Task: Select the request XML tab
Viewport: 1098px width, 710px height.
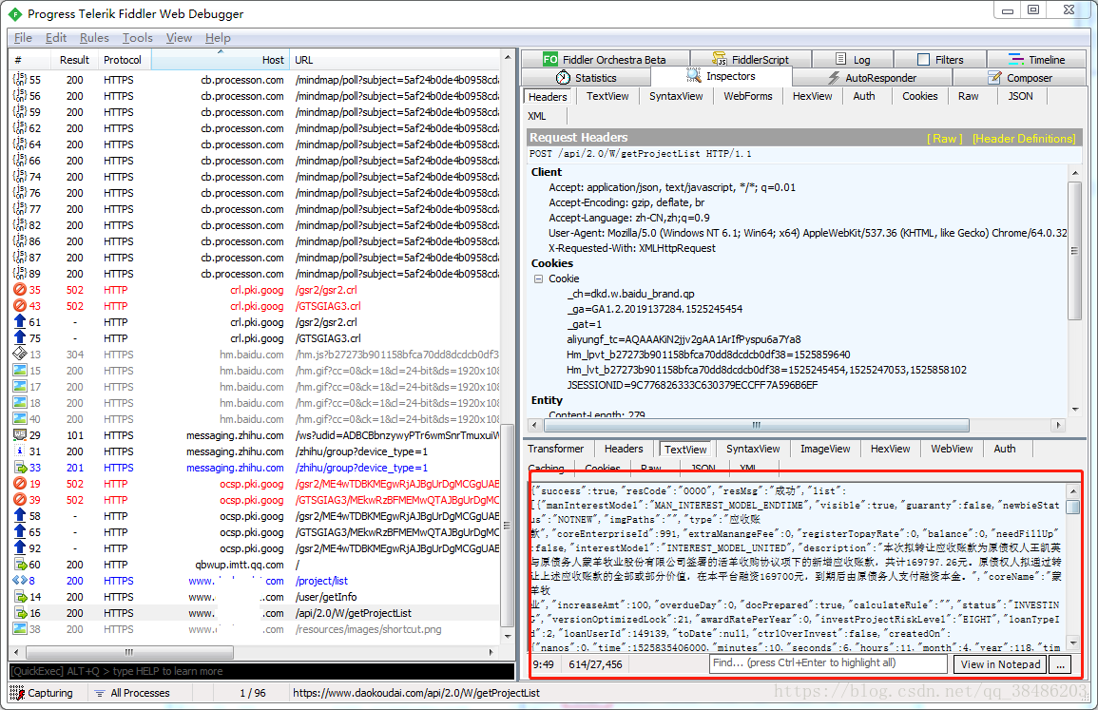Action: [536, 116]
